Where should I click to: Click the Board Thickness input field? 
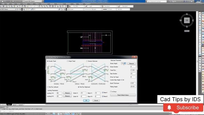[x=133, y=83]
